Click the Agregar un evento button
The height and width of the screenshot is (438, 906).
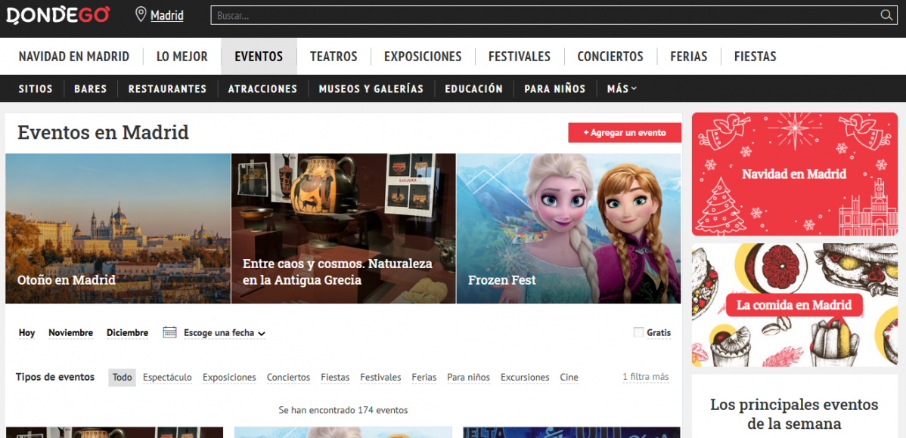tap(625, 133)
